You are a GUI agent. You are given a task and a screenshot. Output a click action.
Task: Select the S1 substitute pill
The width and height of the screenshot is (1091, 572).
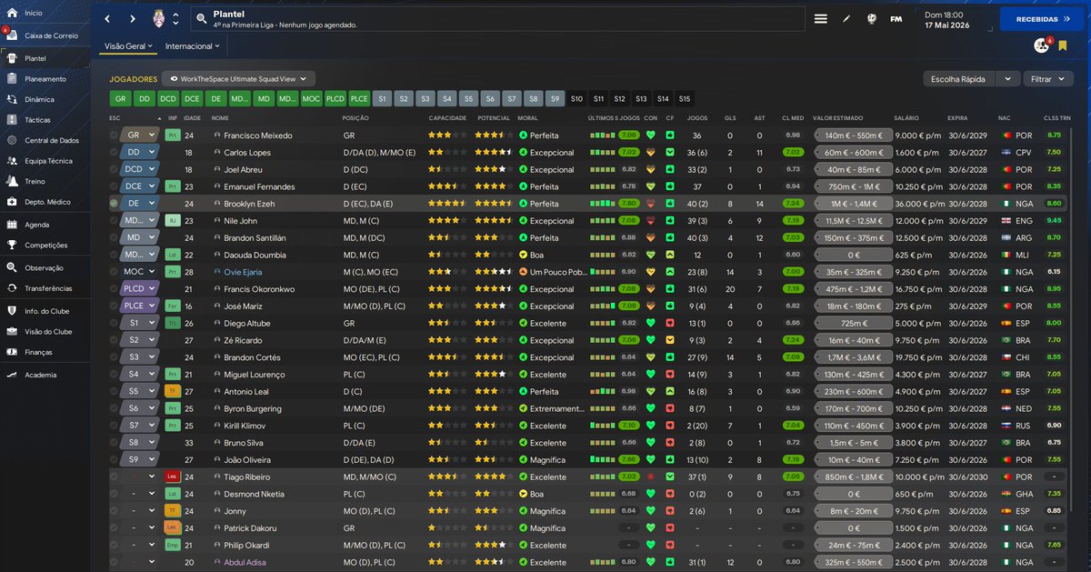[382, 98]
